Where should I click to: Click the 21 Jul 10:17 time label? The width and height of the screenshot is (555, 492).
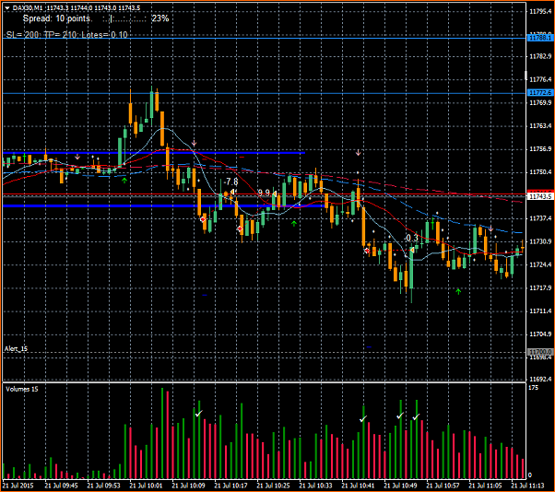(x=230, y=486)
